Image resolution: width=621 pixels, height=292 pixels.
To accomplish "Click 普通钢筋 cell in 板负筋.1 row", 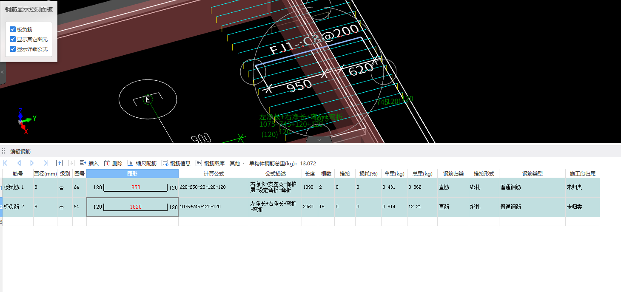I will click(532, 187).
